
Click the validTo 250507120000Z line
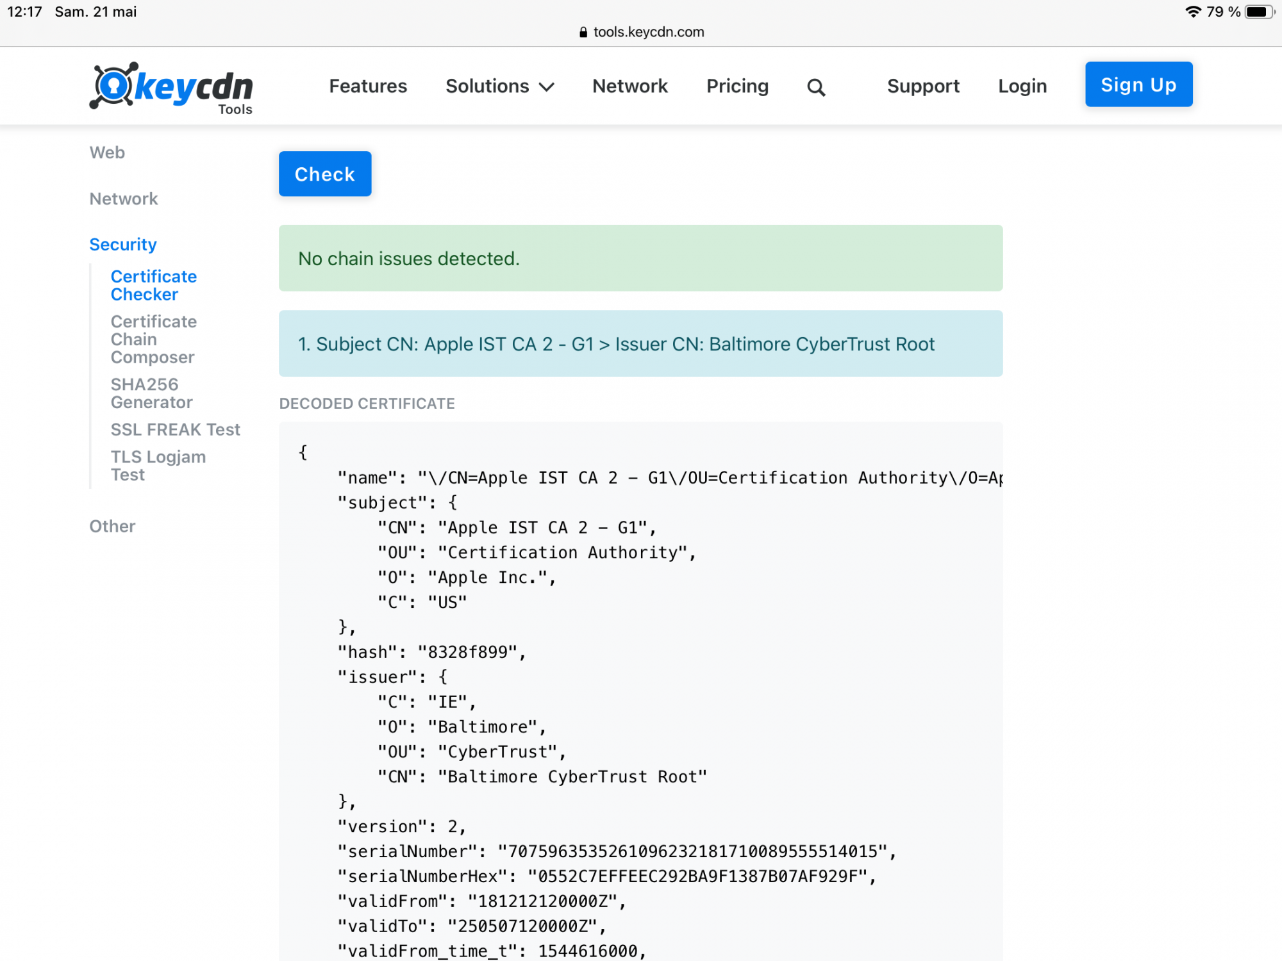pyautogui.click(x=472, y=926)
